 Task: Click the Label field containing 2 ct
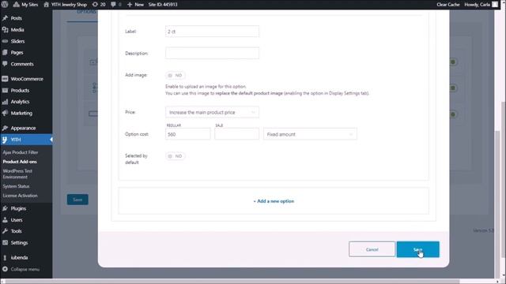[212, 32]
